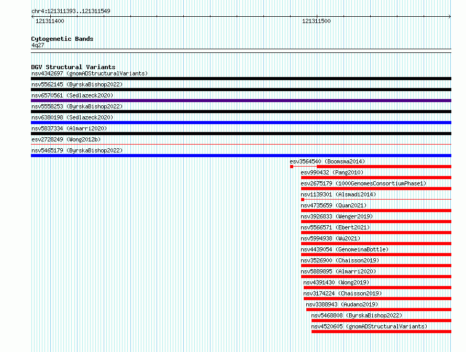The image size is (466, 352).
Task: Select variant nsv5837334 (Almarri2020) label
Action: (69, 128)
